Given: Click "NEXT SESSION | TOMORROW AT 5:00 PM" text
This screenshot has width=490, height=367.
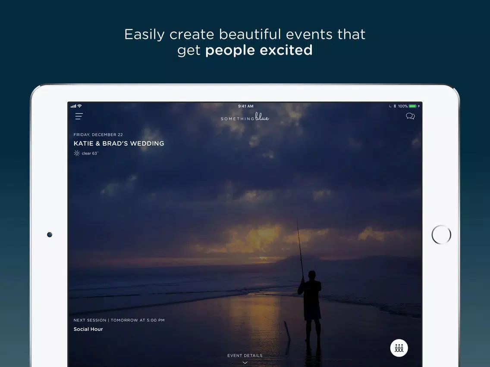Looking at the screenshot, I should 119,320.
